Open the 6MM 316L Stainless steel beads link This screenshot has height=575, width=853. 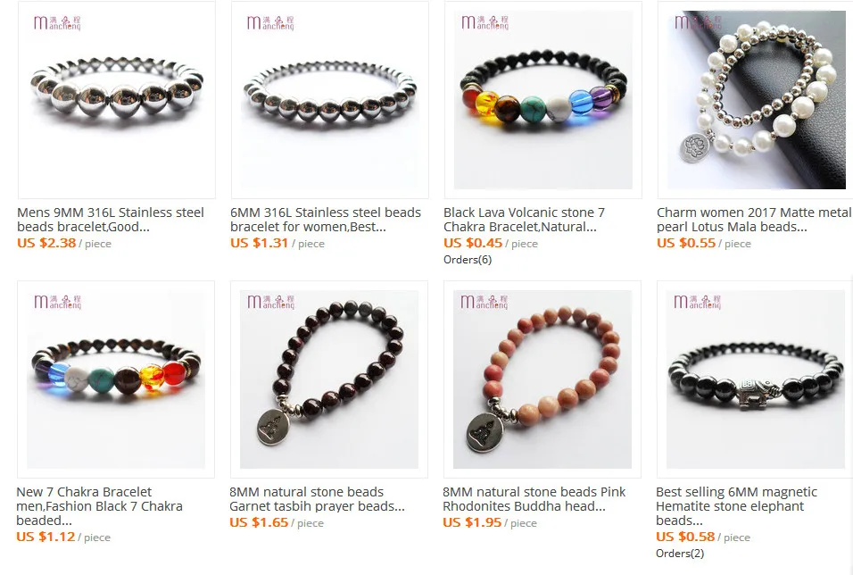pos(326,220)
